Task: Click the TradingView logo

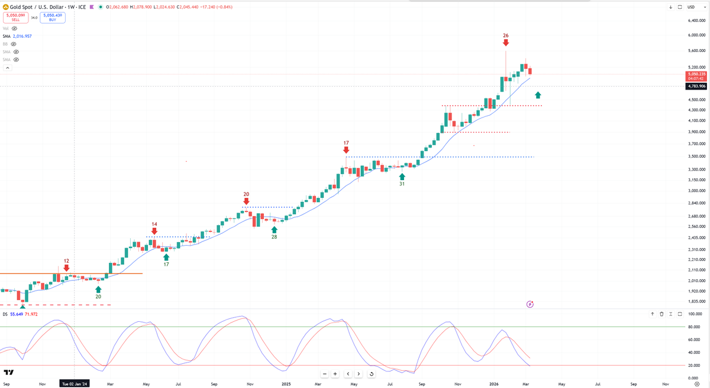Action: tap(9, 373)
